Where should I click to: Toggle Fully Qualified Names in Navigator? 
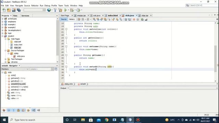tap(28, 110)
